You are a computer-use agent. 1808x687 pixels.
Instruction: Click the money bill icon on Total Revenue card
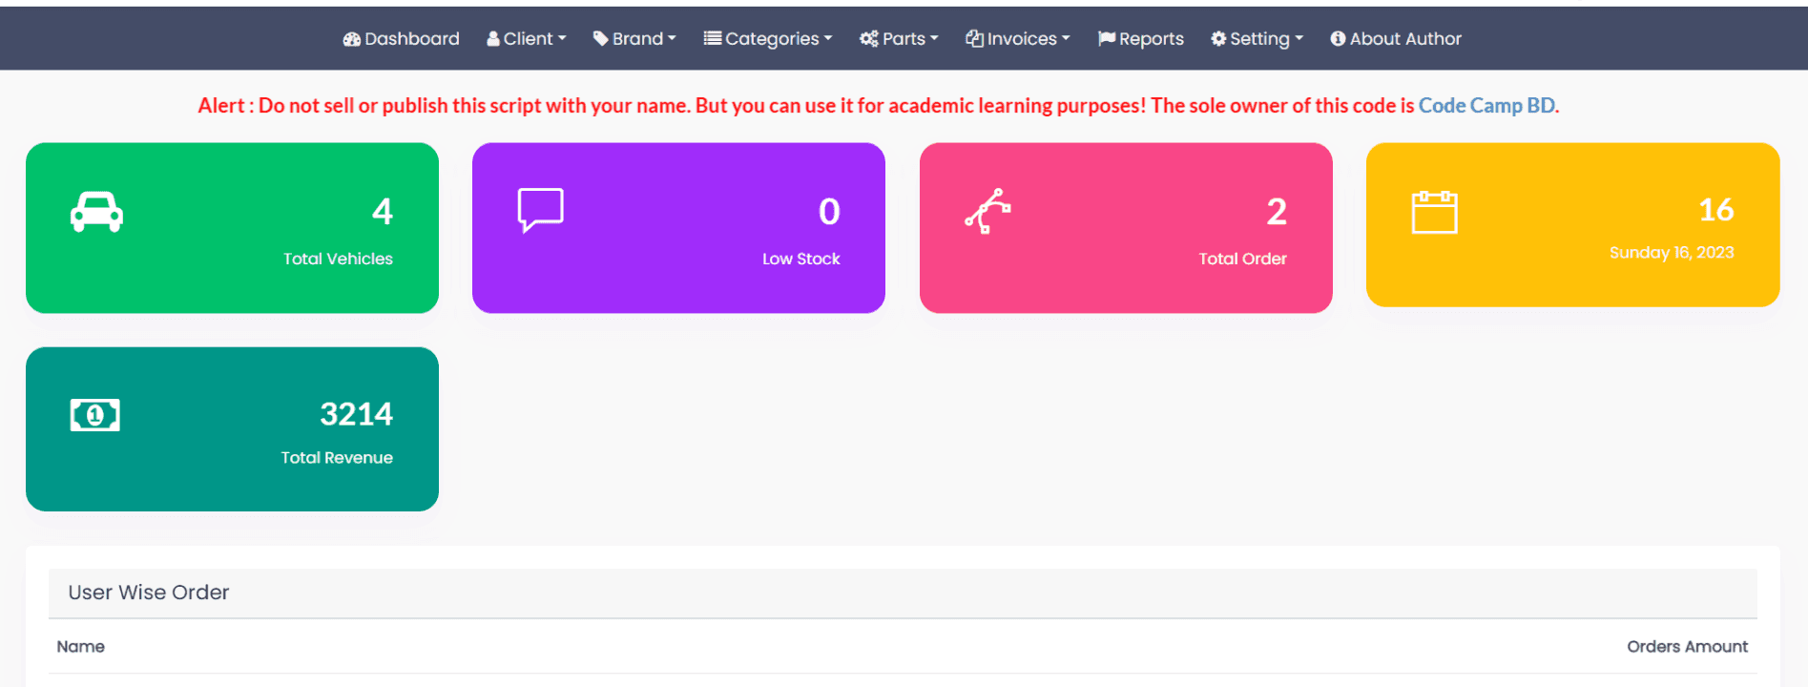[x=95, y=415]
